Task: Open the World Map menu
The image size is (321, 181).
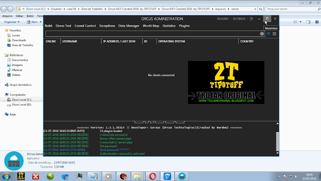Action: 151,25
